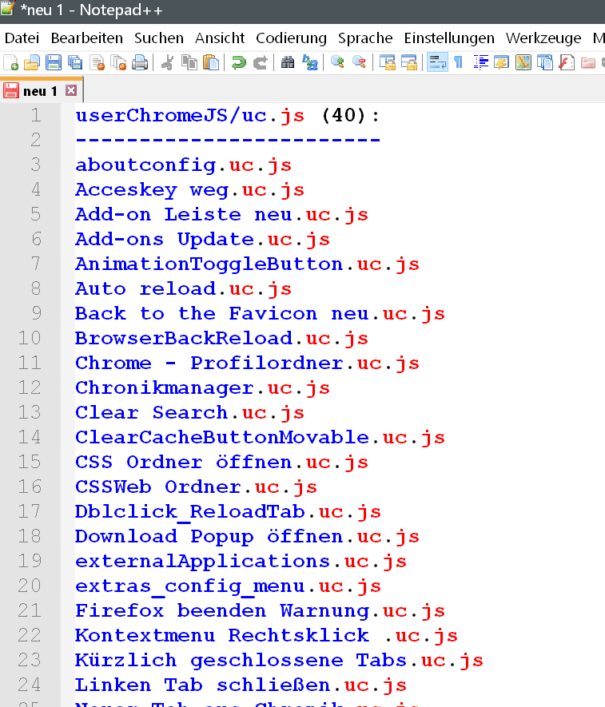Click the line 'Kürzlich geschlossene Tabs.uc.js'
The width and height of the screenshot is (605, 707).
click(279, 661)
